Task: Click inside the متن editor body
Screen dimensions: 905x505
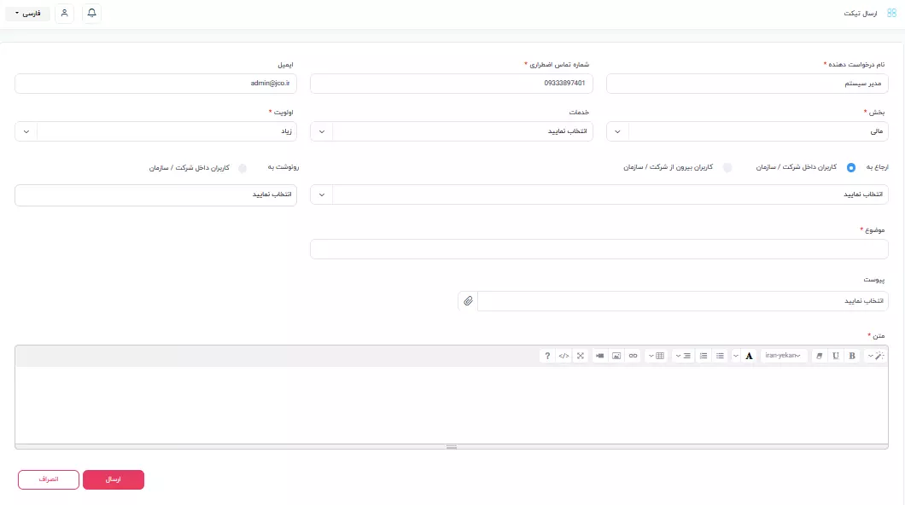Action: click(452, 404)
